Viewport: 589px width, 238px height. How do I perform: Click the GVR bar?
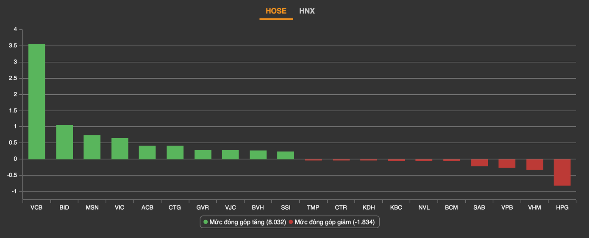click(203, 155)
